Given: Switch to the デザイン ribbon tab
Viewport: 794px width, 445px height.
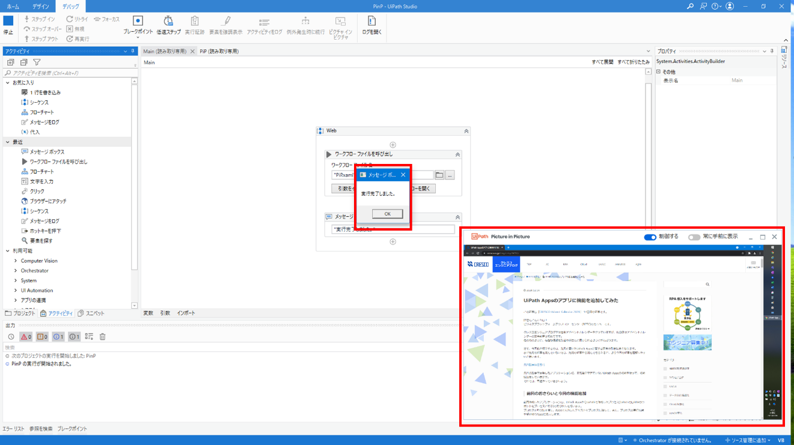Looking at the screenshot, I should point(41,6).
